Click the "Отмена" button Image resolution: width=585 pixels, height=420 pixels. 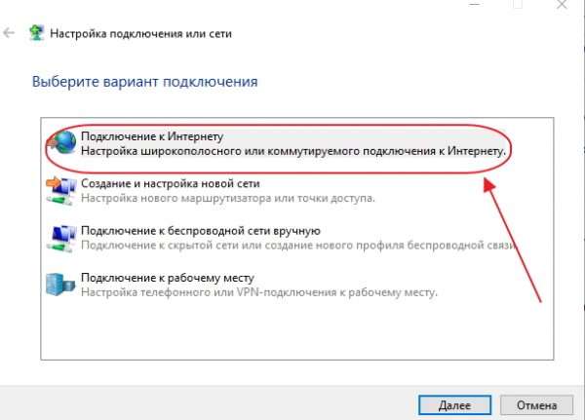[x=536, y=405]
